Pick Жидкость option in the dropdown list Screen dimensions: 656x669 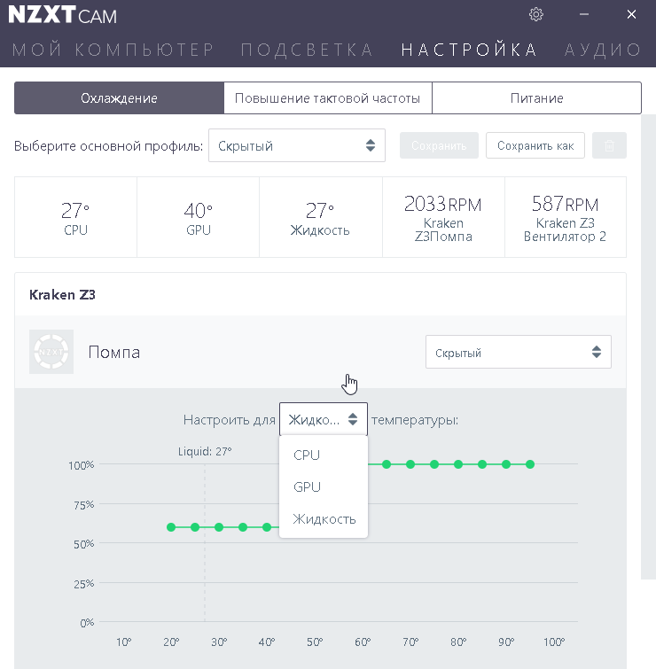324,519
